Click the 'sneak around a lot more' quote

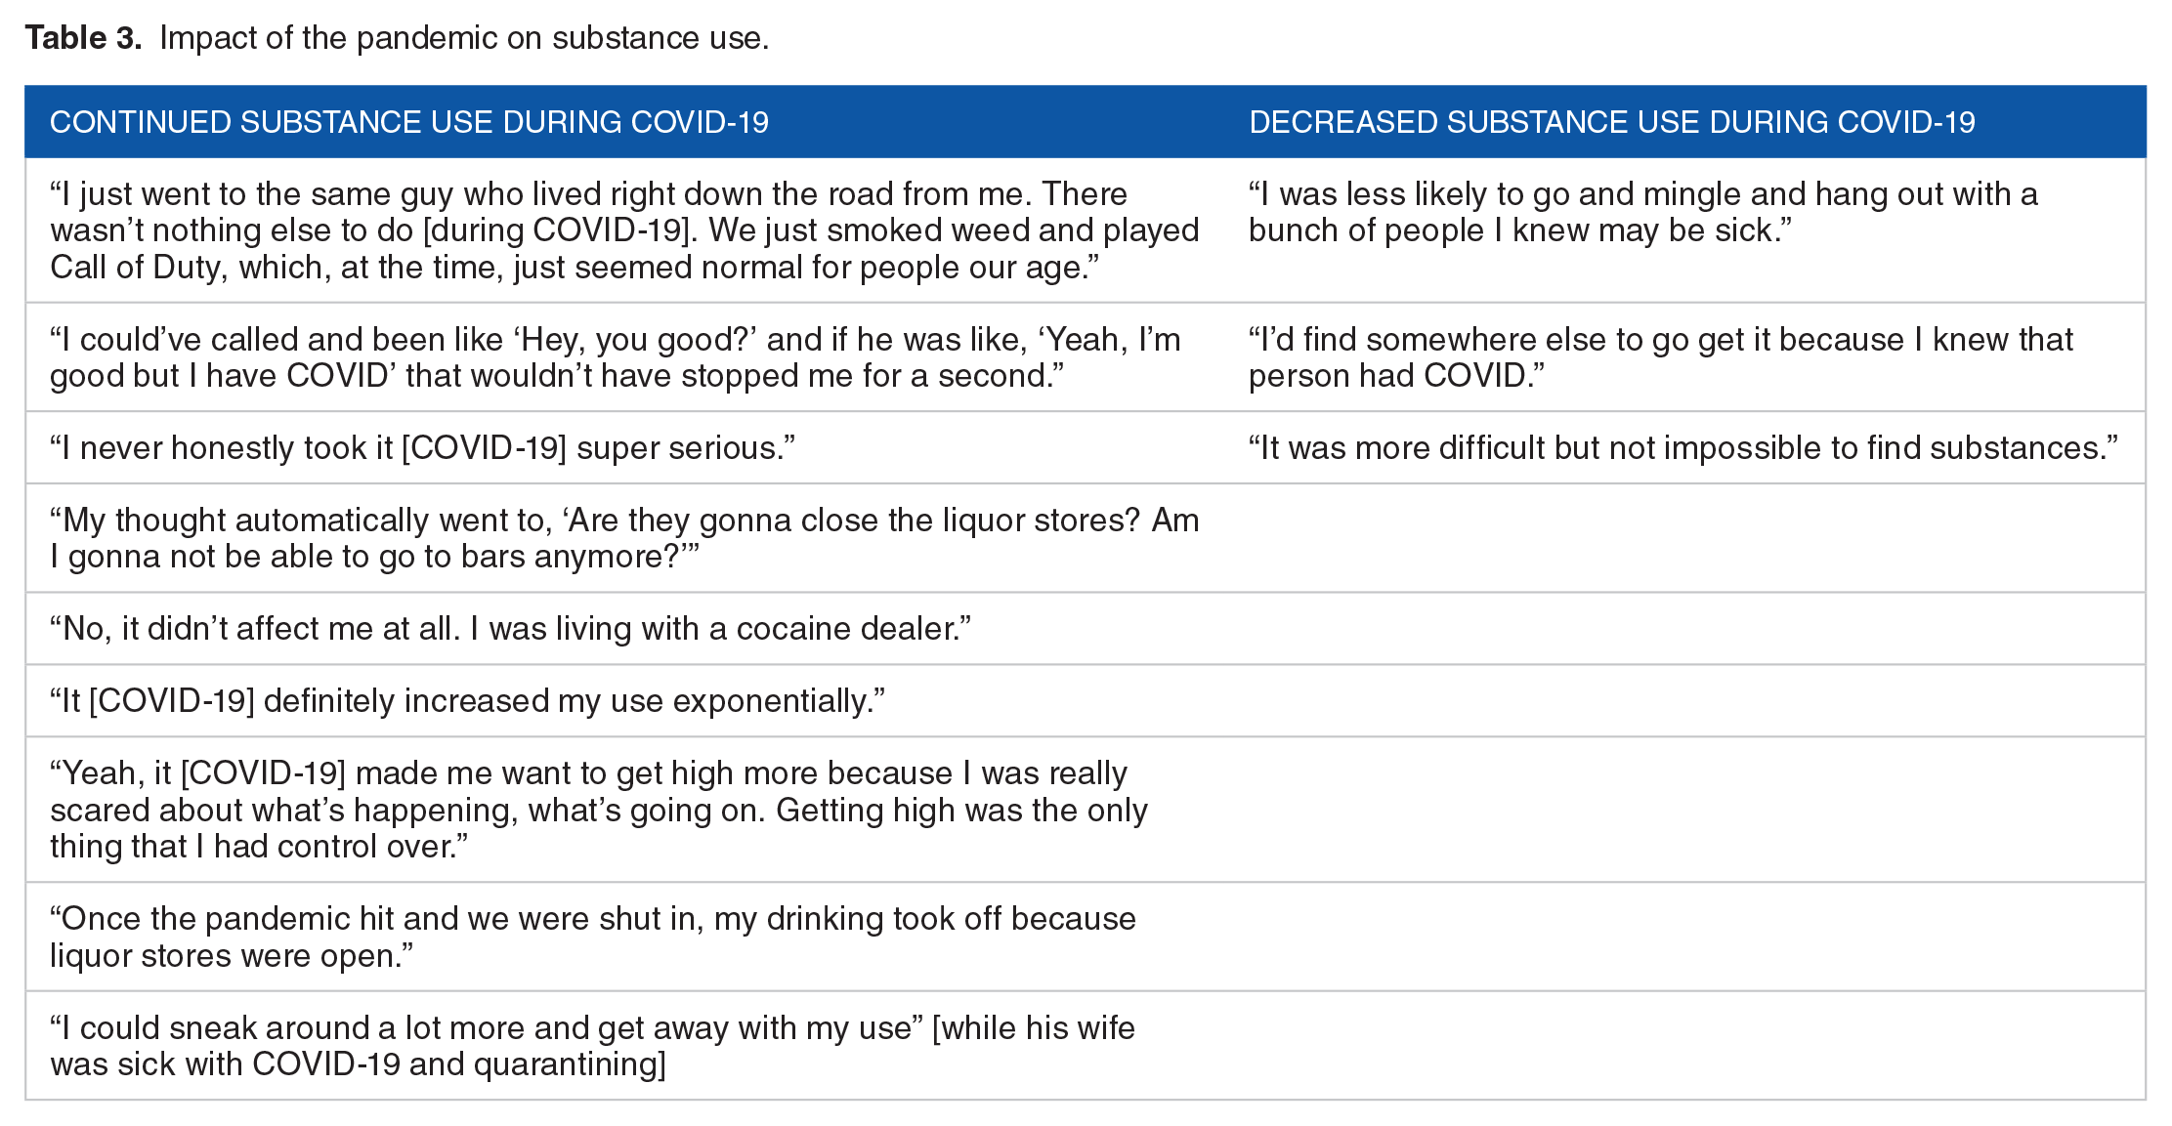tap(592, 1046)
